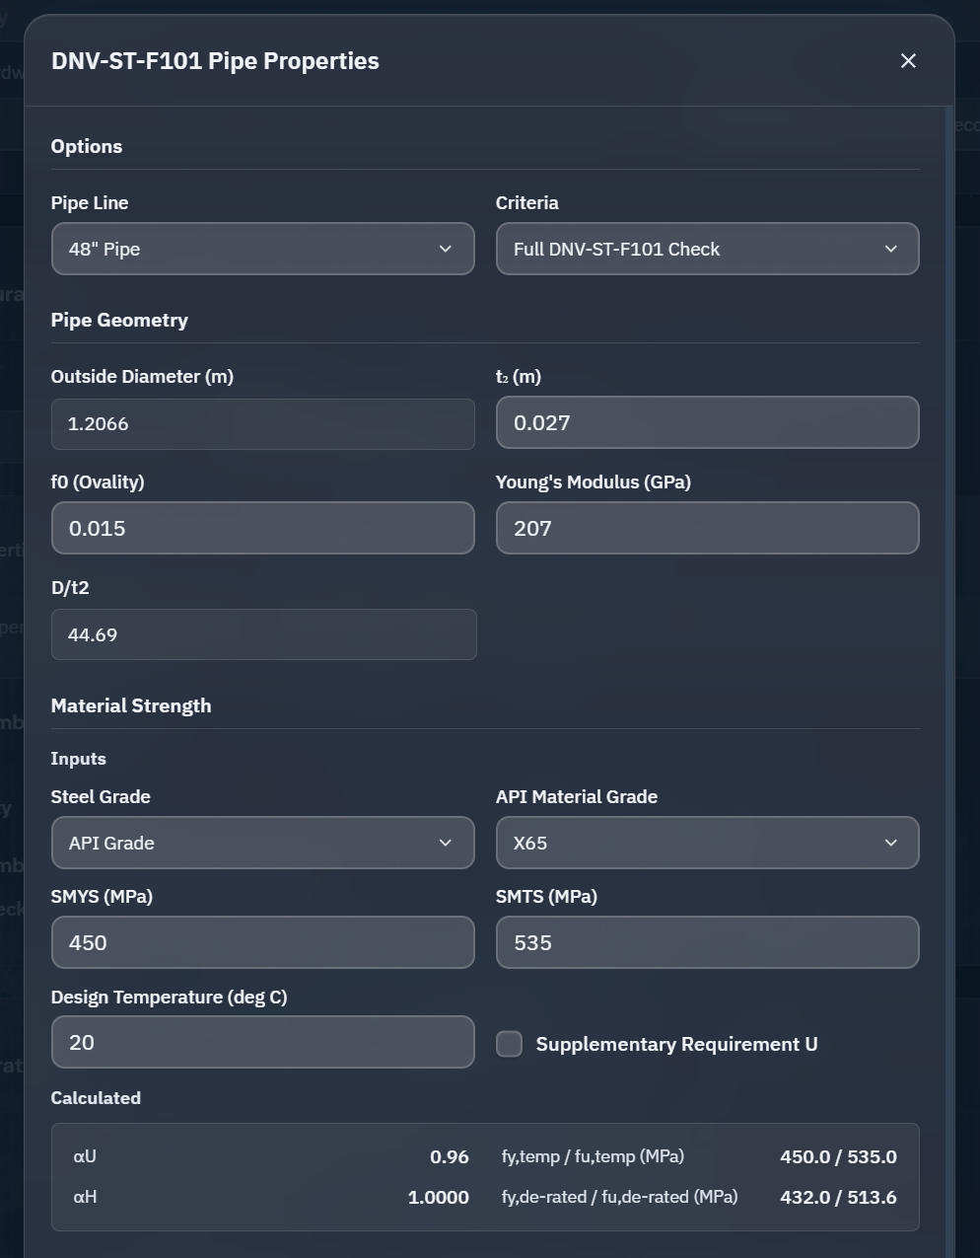Click into the SMTS (MPa) field
This screenshot has width=980, height=1258.
(707, 942)
